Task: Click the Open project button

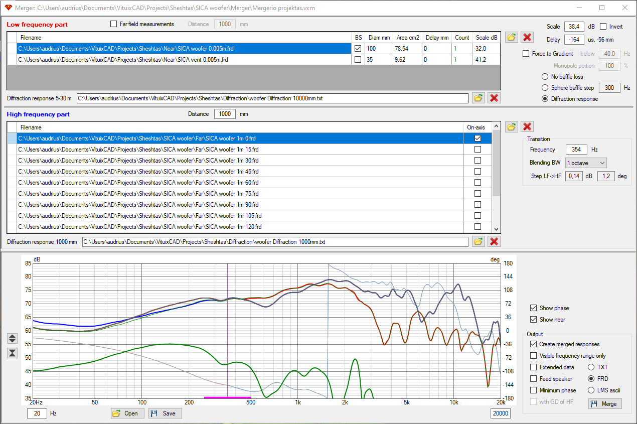Action: tap(127, 413)
